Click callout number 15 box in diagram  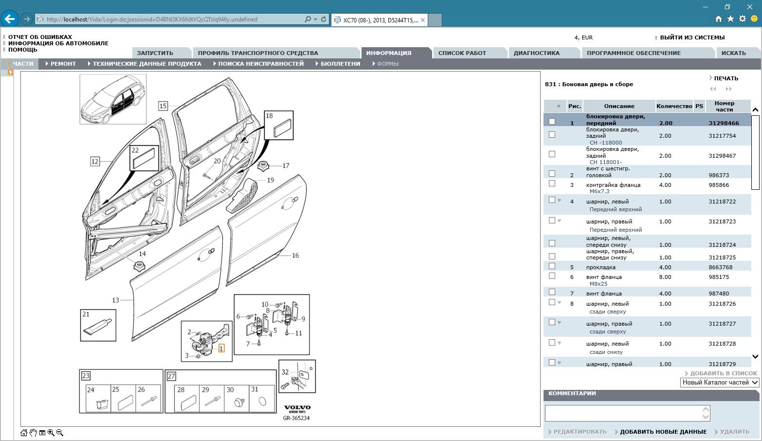tap(163, 106)
